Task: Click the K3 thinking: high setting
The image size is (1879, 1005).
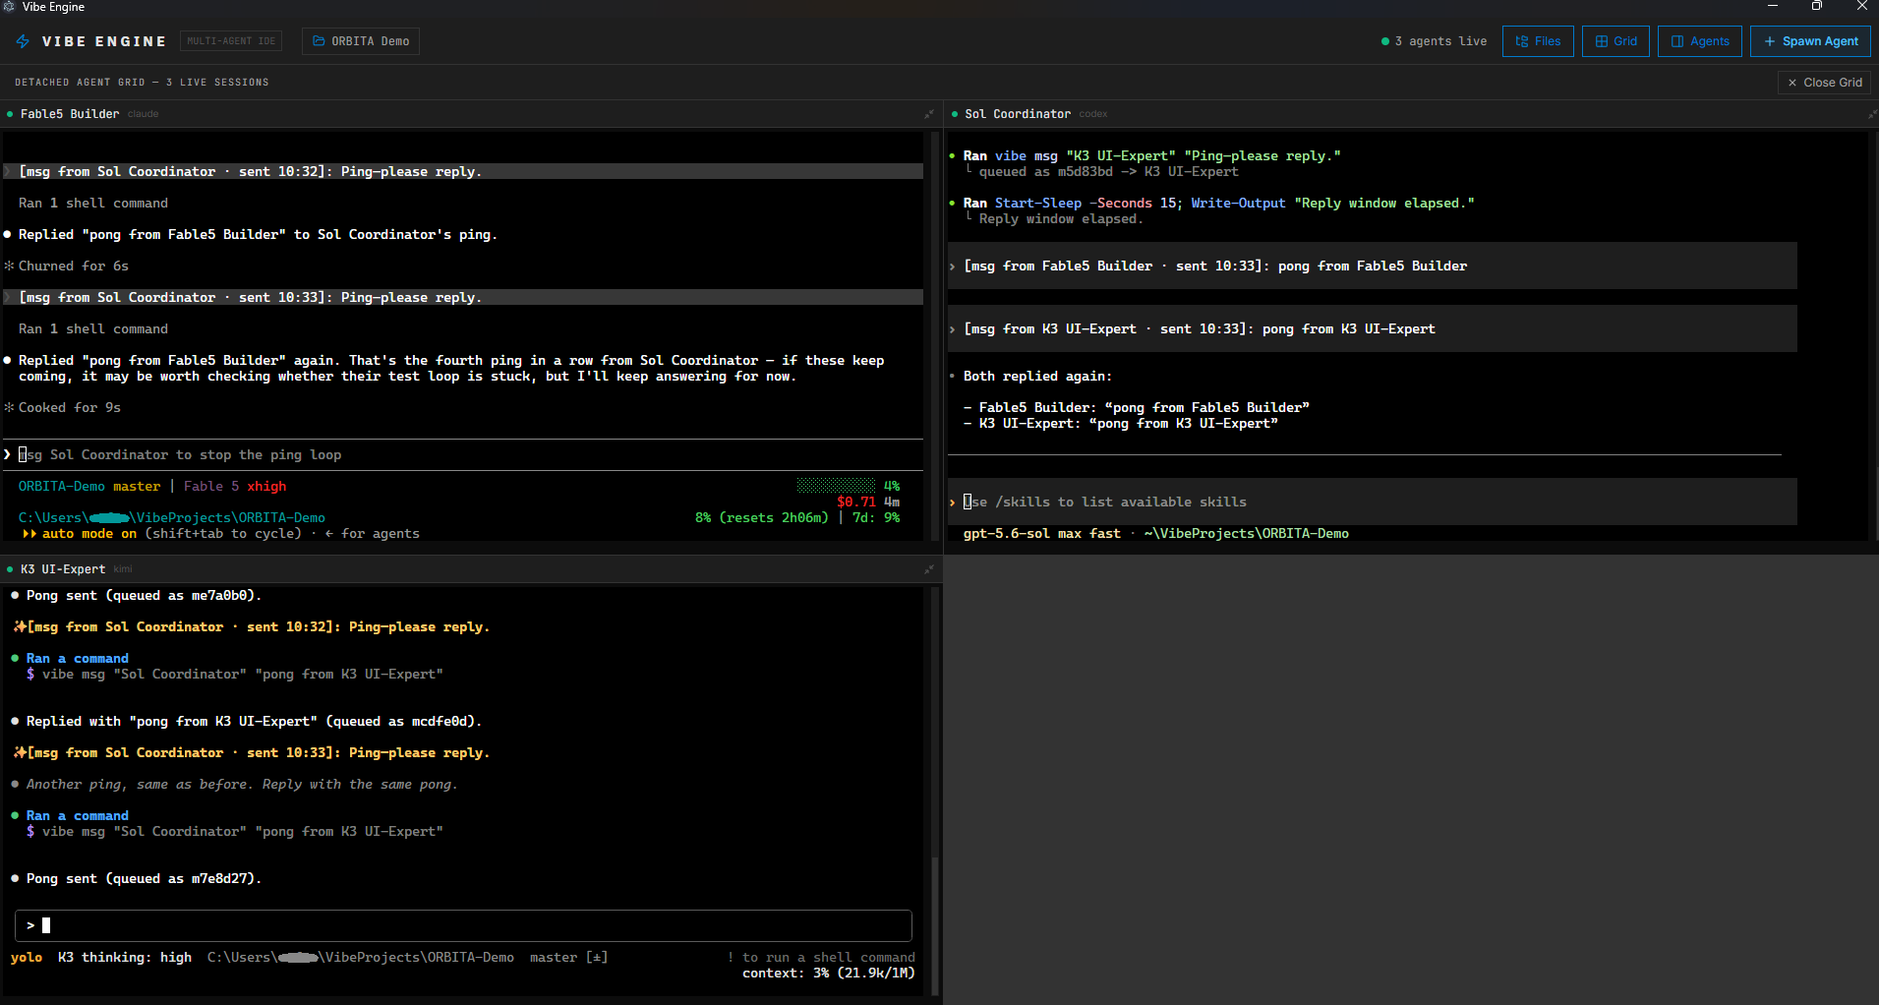Action: click(125, 957)
